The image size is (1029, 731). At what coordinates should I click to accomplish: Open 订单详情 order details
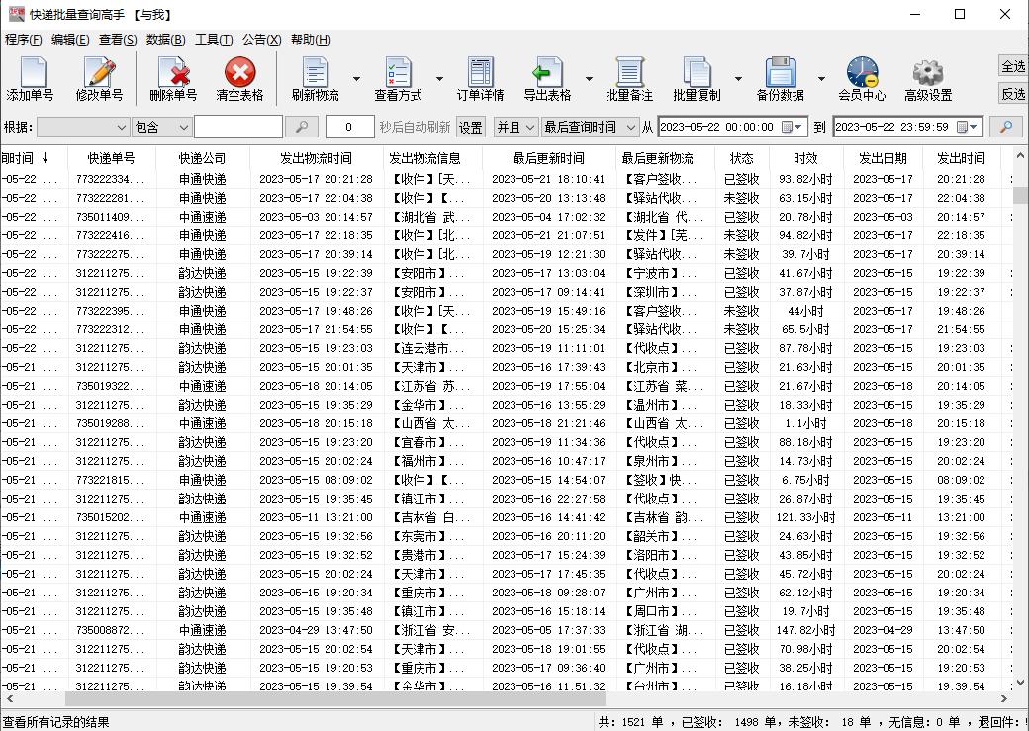481,79
